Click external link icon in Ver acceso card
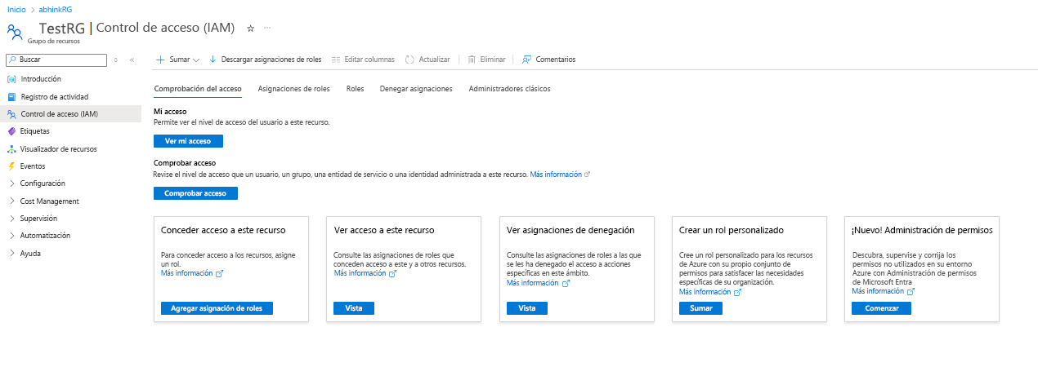Image resolution: width=1038 pixels, height=367 pixels. (393, 274)
